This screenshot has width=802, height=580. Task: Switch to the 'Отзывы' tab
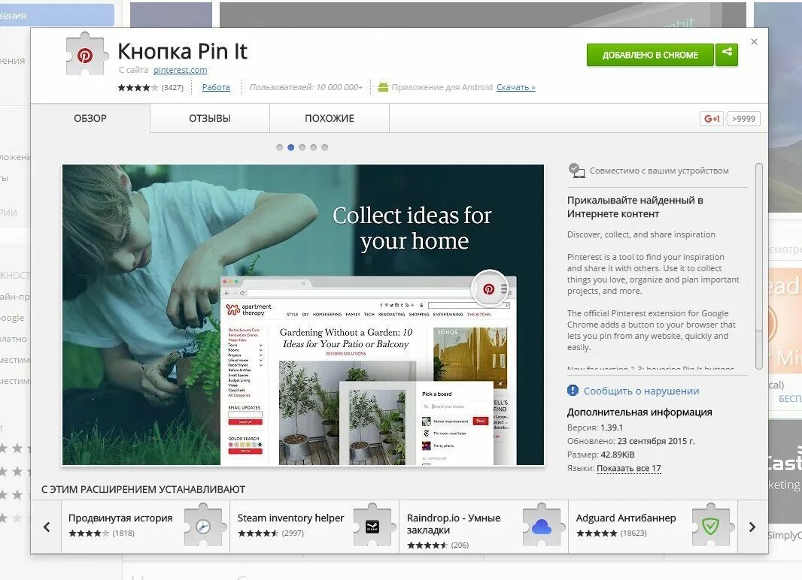click(x=210, y=119)
